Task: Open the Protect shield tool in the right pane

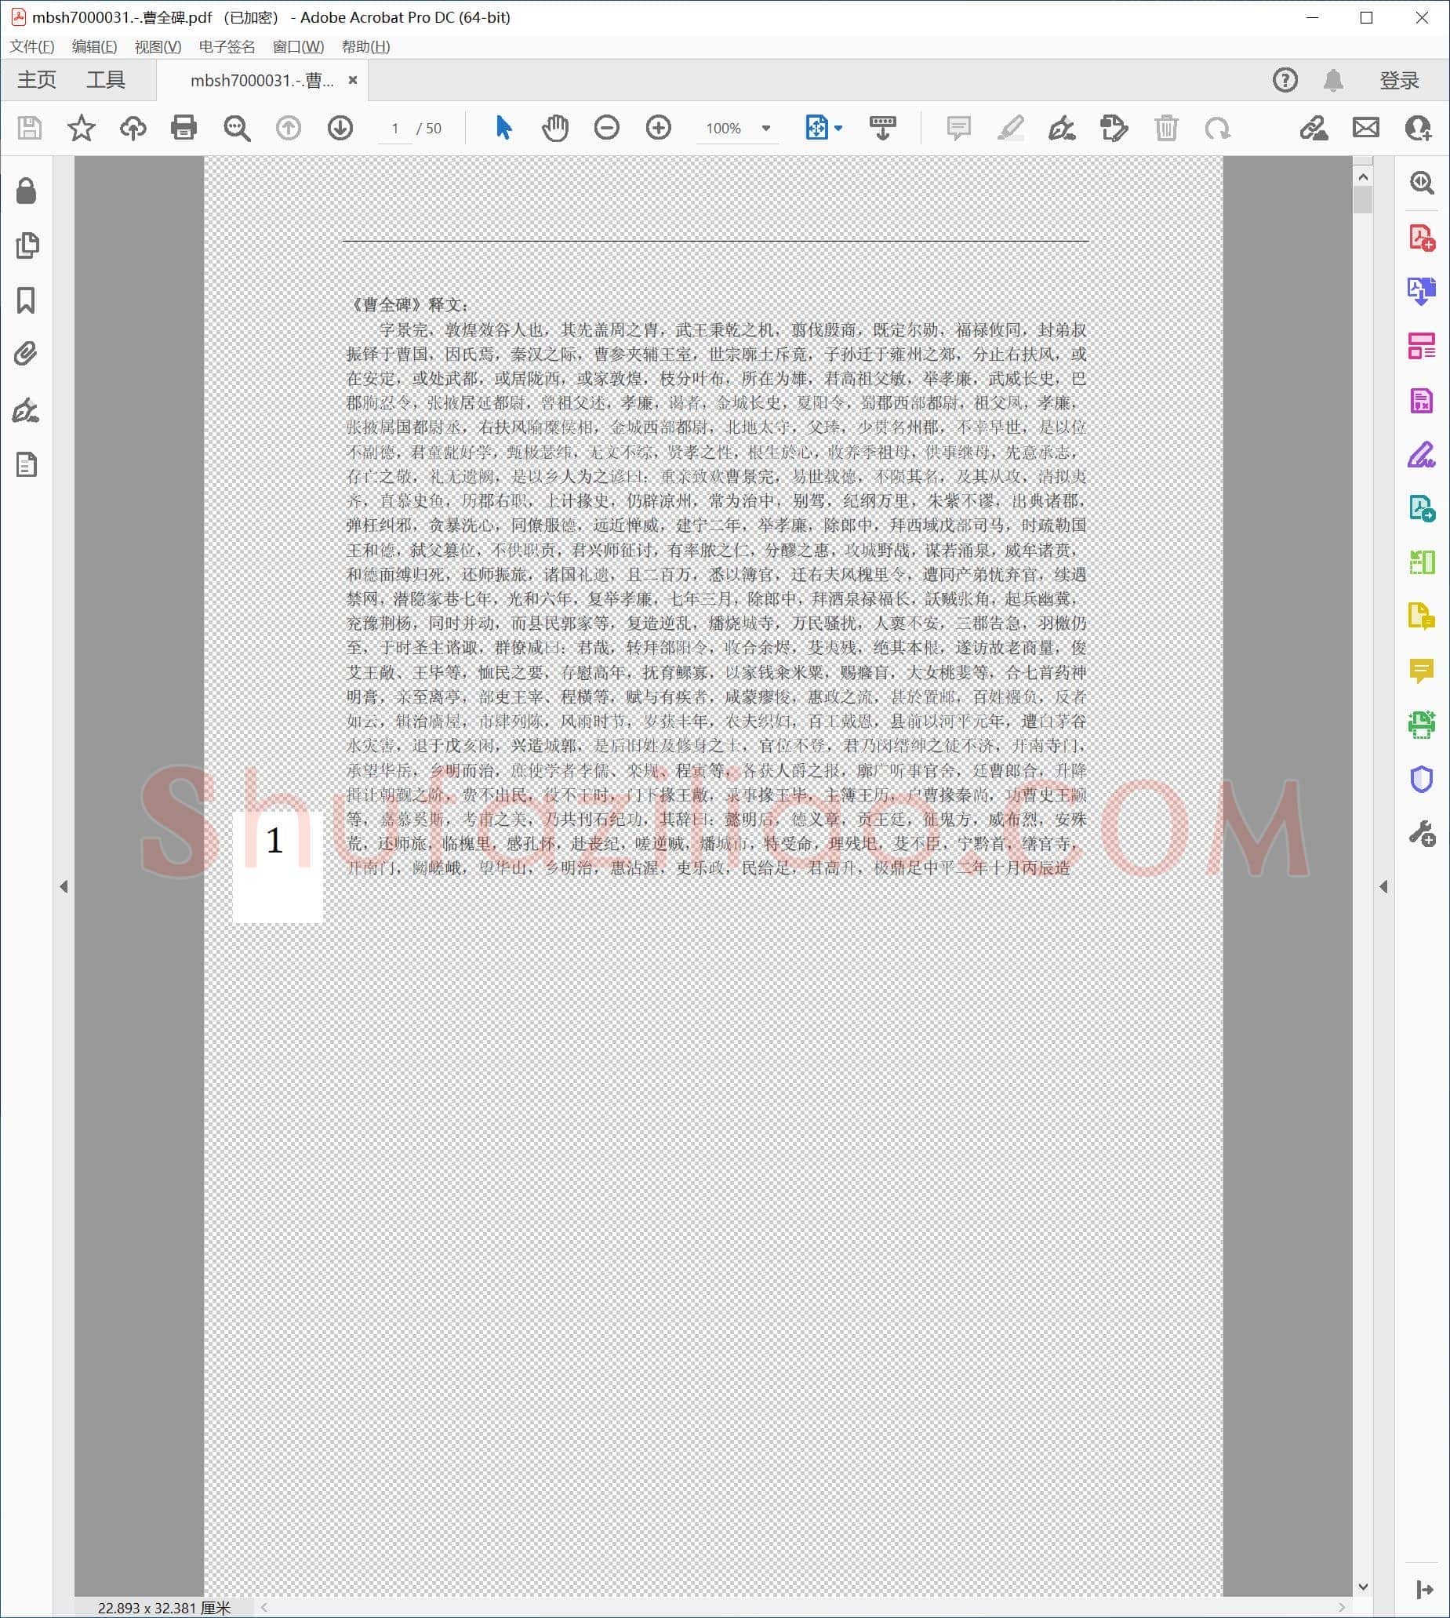Action: point(1422,778)
